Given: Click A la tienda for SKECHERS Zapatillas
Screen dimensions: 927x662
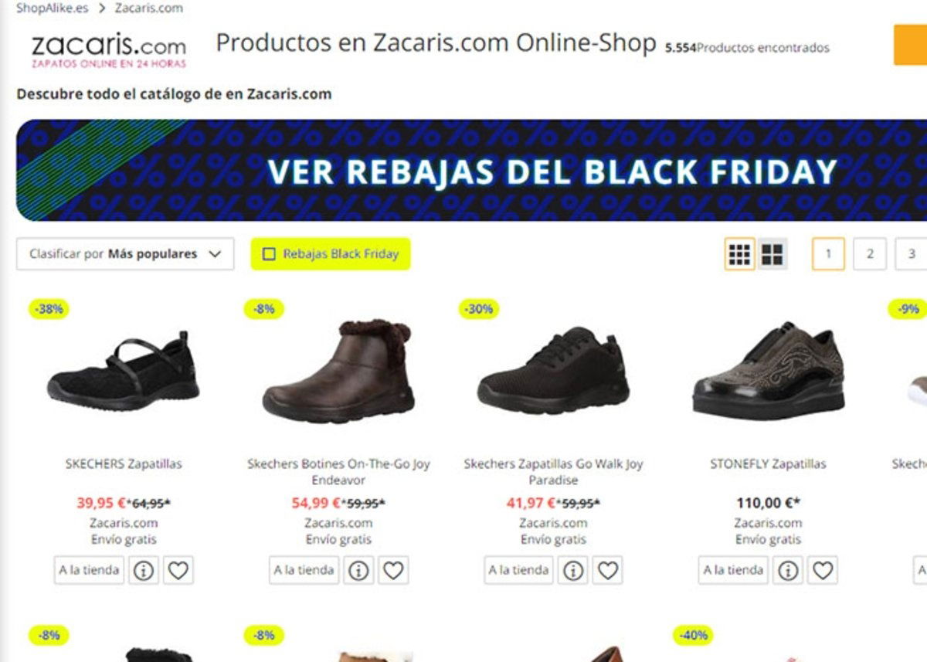Looking at the screenshot, I should click(x=90, y=571).
